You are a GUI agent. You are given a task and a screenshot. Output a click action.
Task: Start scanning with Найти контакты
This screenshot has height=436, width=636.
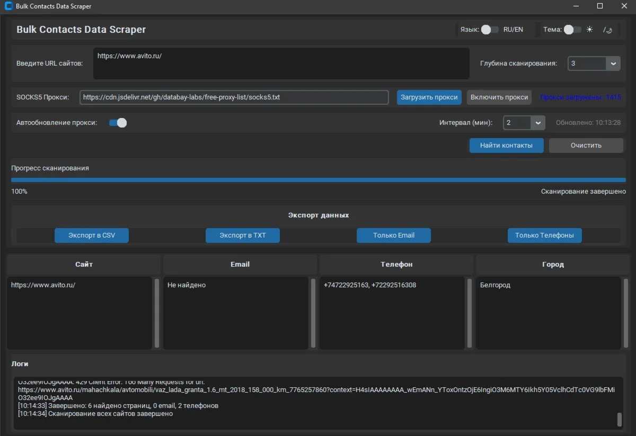(506, 145)
